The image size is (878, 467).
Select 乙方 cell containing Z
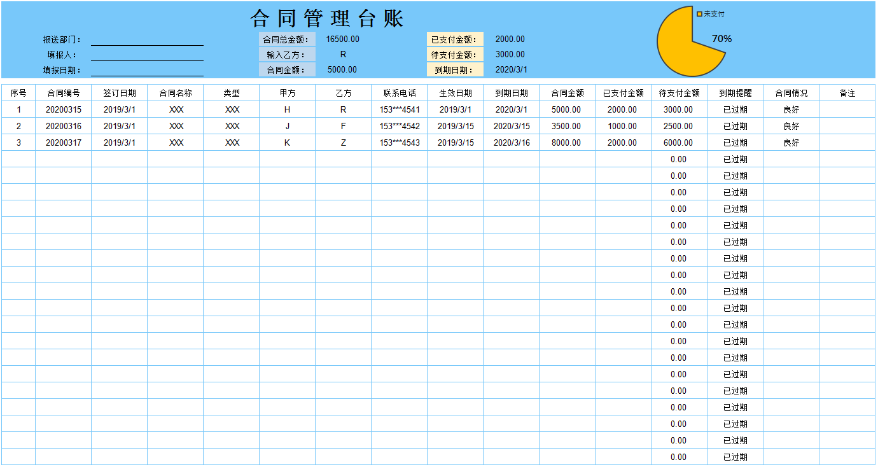point(344,143)
